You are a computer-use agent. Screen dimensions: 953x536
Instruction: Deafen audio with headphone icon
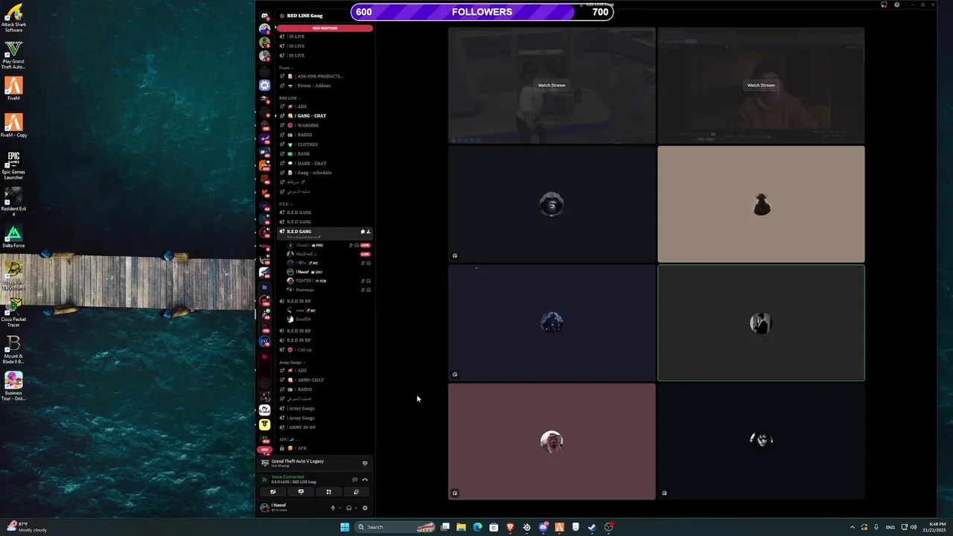[348, 508]
